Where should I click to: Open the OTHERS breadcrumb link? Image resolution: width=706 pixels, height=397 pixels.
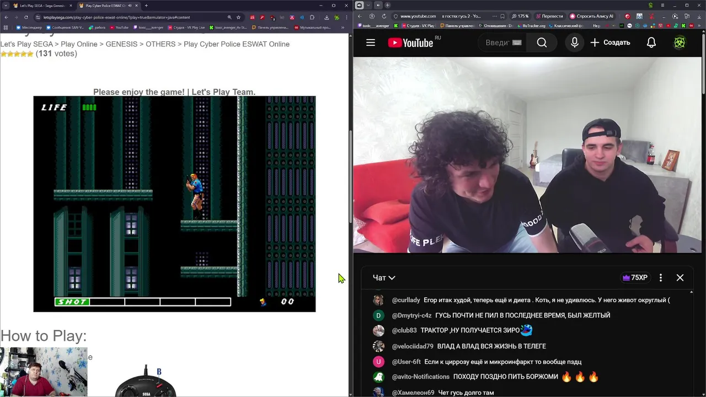(x=161, y=44)
